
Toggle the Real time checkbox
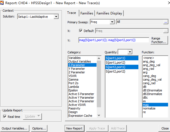(x=5, y=116)
